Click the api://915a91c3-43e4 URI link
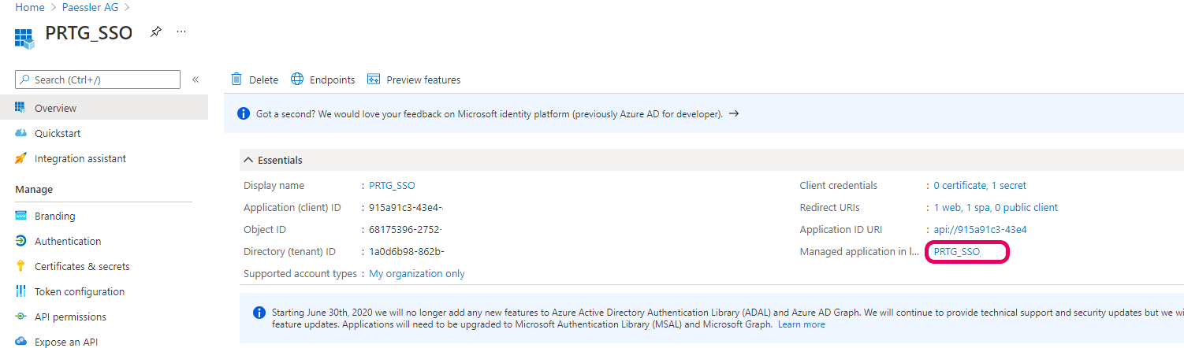Viewport: 1184px width, 348px height. point(980,229)
